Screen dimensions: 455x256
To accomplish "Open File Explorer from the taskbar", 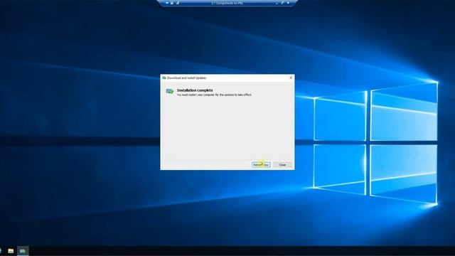I will 11,251.
